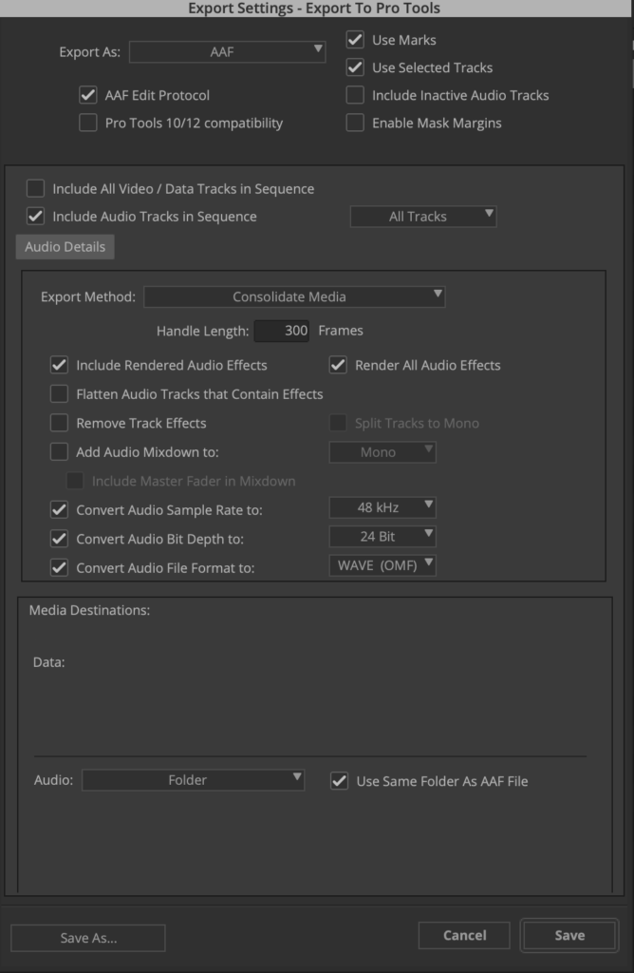The height and width of the screenshot is (973, 634).
Task: Open the Export Method Consolidate Media dropdown
Action: pos(294,296)
